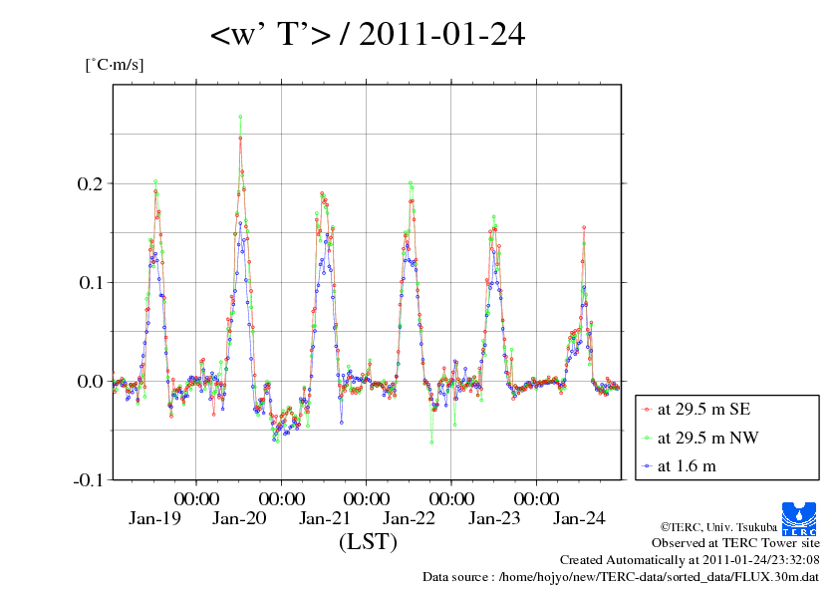Click the "(LST)" axis label
The height and width of the screenshot is (593, 839).
[x=368, y=541]
